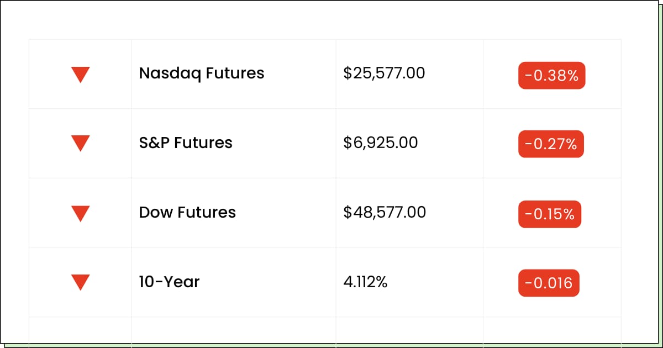Select the 10-Year treasury label
The image size is (663, 348).
pyautogui.click(x=169, y=282)
